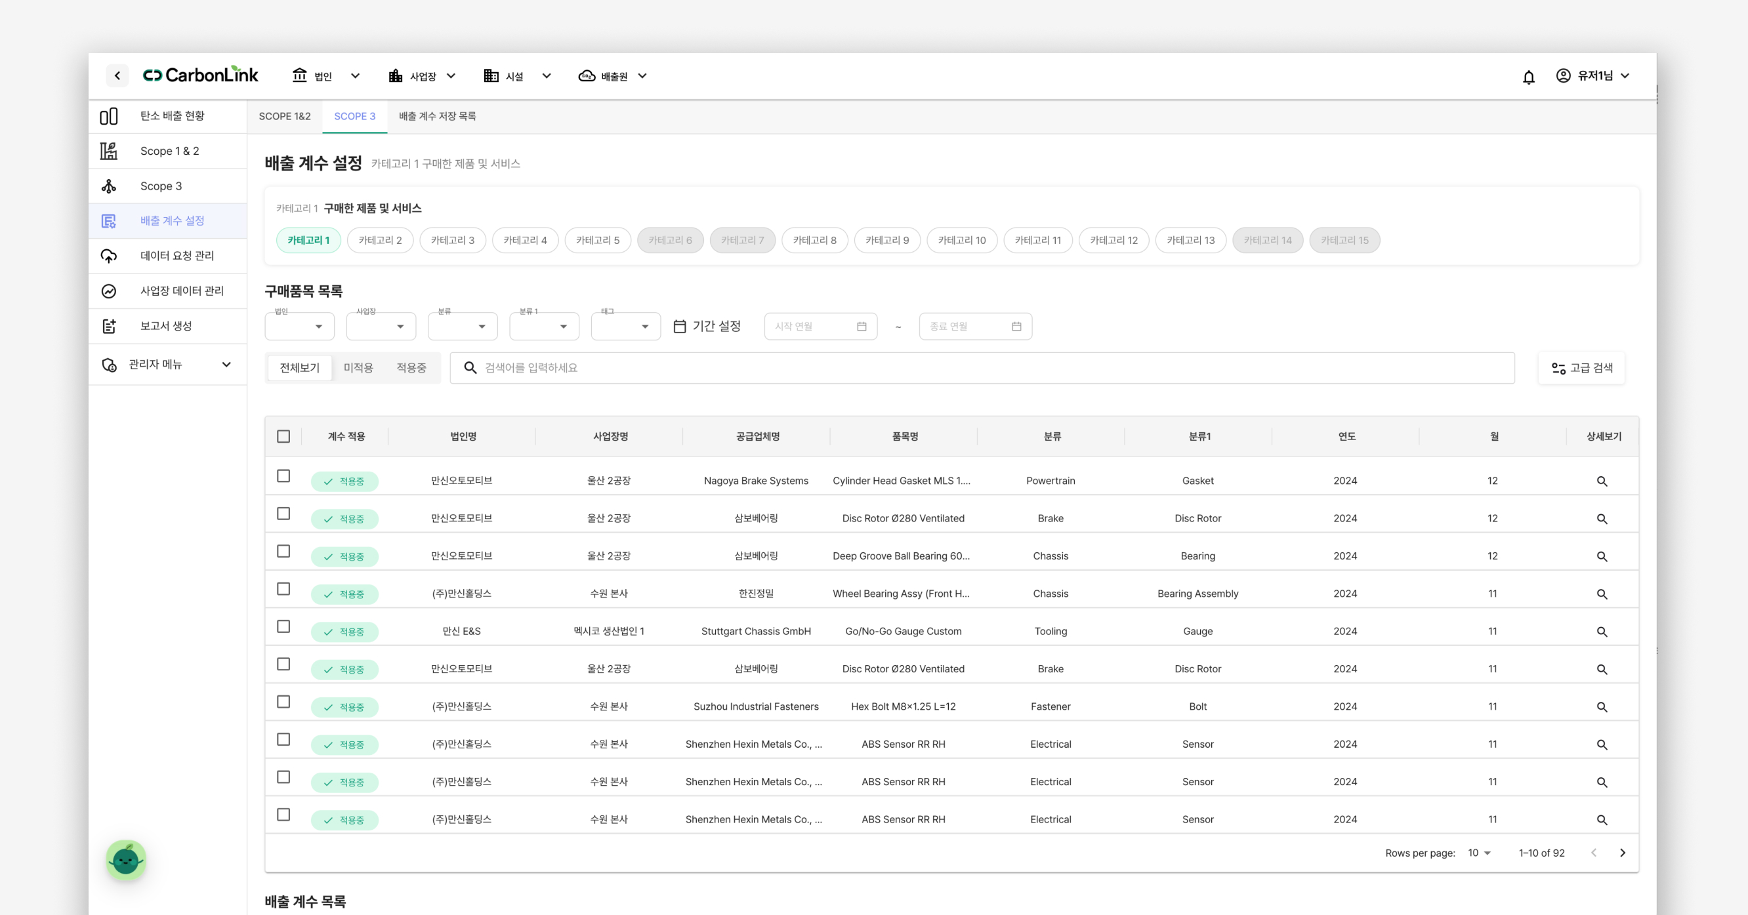View details of Hex Bolt M8×1.25 row

1602,707
